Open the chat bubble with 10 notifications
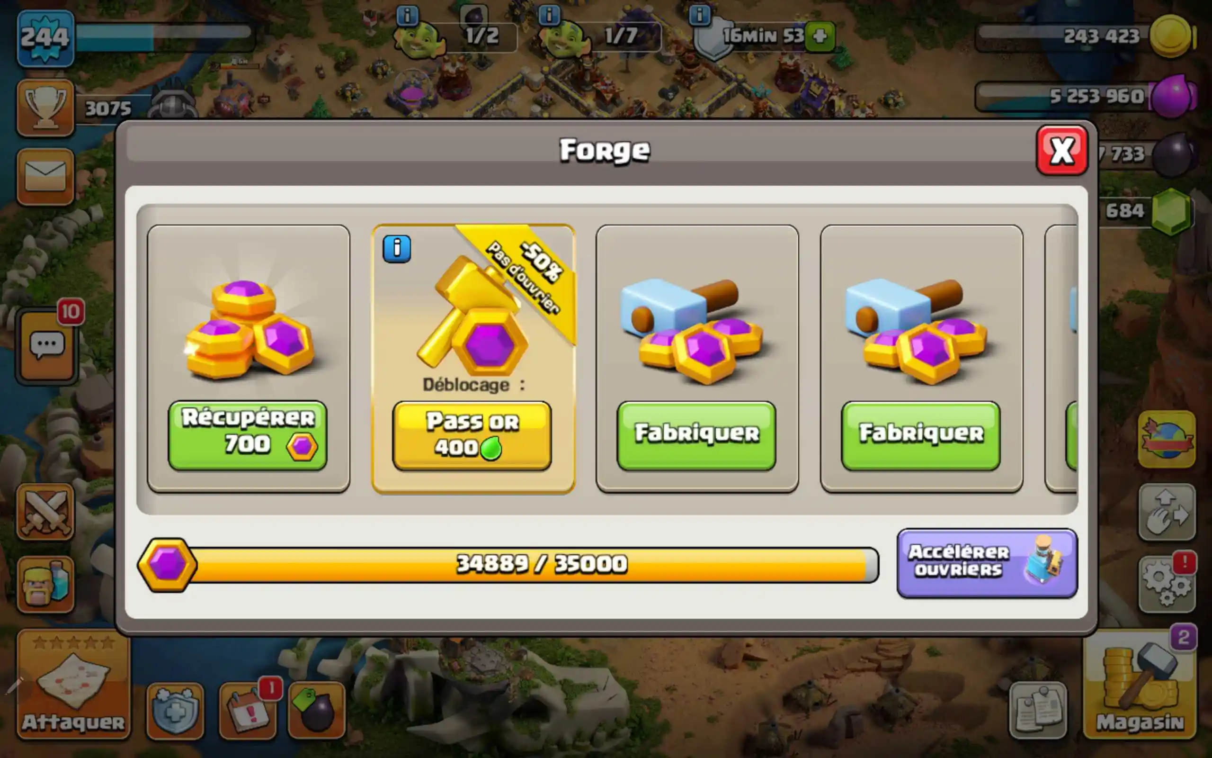This screenshot has height=758, width=1212. click(46, 345)
